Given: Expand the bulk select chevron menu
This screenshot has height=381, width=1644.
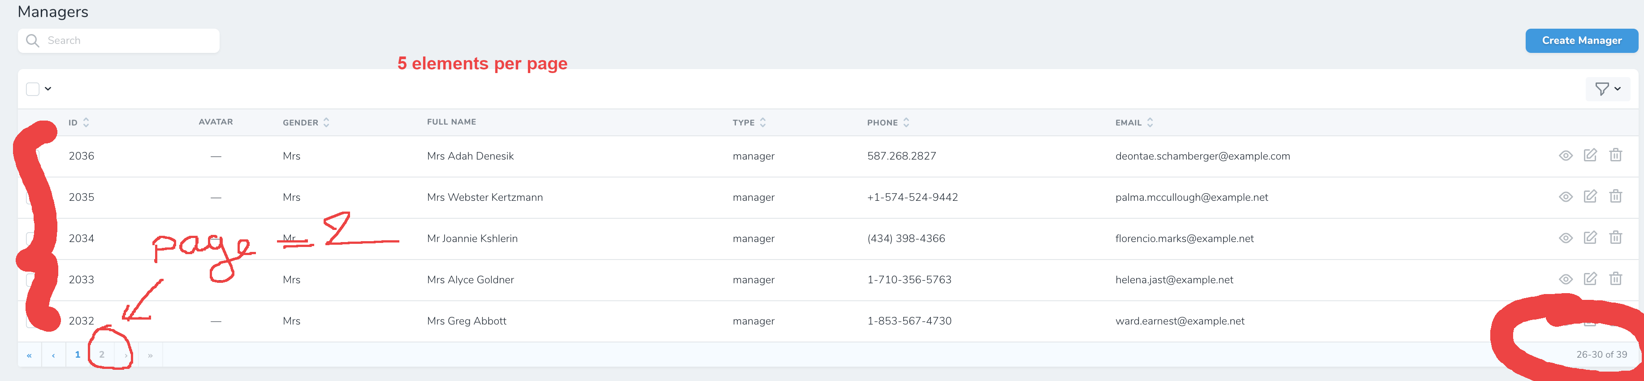Looking at the screenshot, I should pos(48,89).
